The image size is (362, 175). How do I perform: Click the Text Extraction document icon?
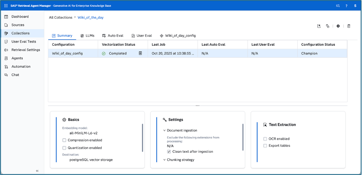pyautogui.click(x=265, y=124)
